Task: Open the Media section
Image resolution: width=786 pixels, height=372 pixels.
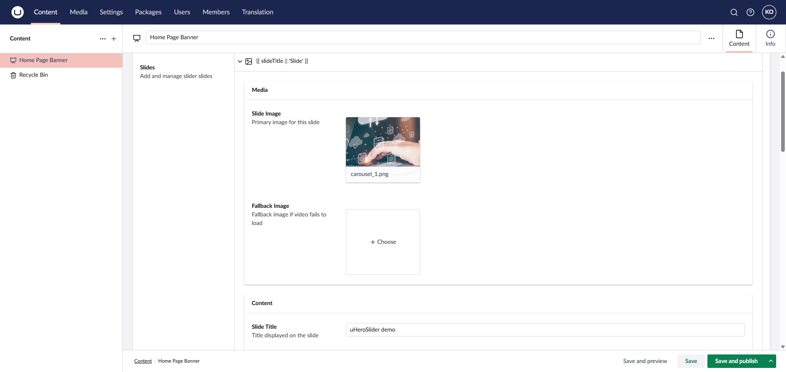Action: (x=78, y=12)
